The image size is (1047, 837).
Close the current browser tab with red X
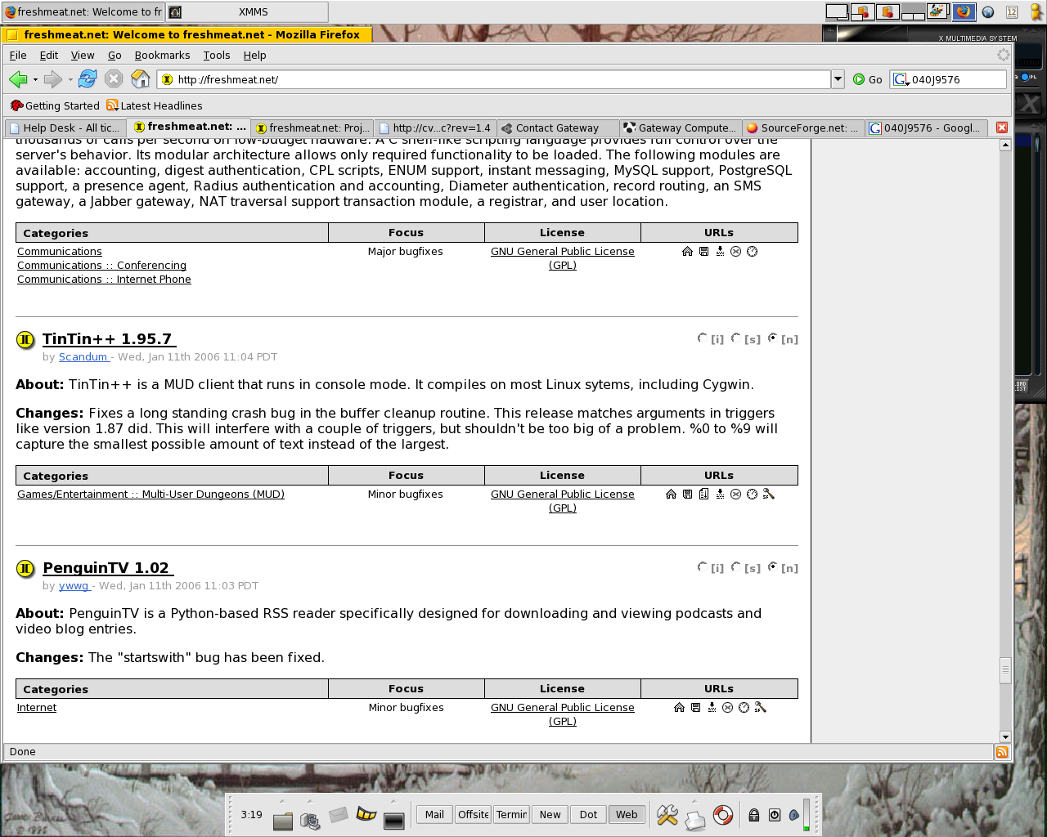(1001, 128)
